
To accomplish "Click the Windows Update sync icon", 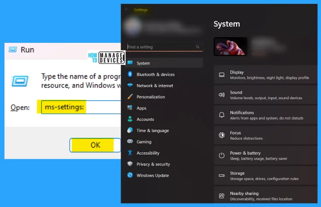I will tap(130, 175).
